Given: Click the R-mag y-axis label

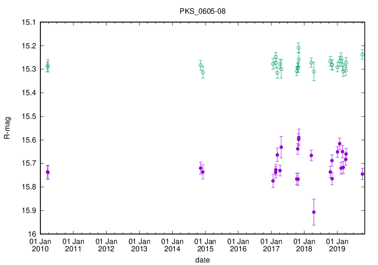Looking at the screenshot, I should [x=7, y=128].
